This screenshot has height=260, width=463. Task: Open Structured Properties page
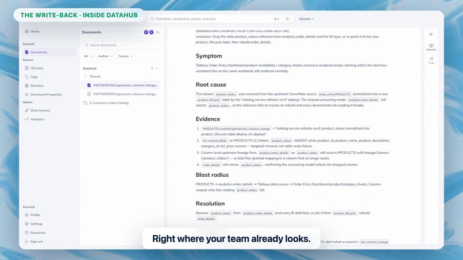point(46,95)
